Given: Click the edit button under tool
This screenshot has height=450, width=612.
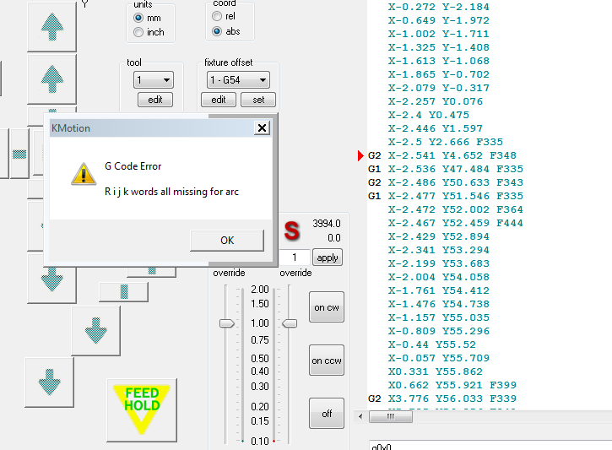Looking at the screenshot, I should click(155, 100).
